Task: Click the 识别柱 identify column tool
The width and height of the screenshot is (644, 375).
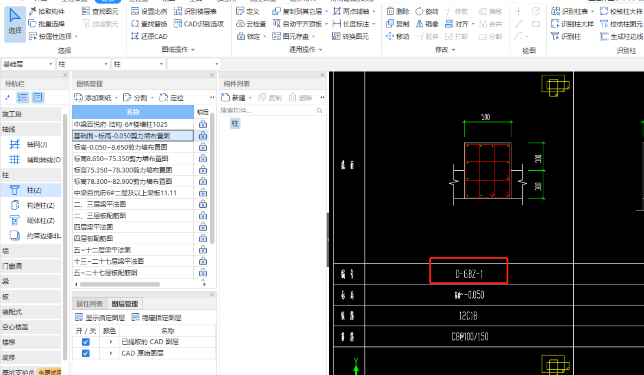Action: click(566, 37)
